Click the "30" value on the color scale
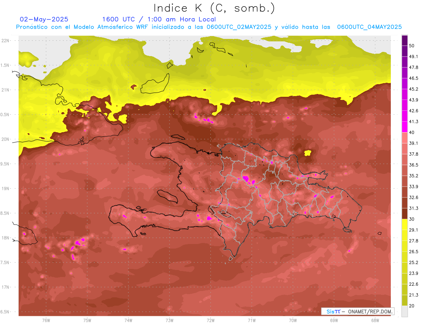 point(412,219)
